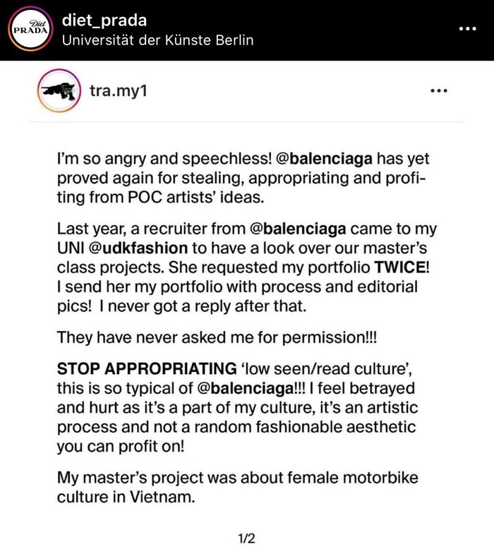Click the 1/2 page indicator
This screenshot has width=494, height=554.
[246, 539]
